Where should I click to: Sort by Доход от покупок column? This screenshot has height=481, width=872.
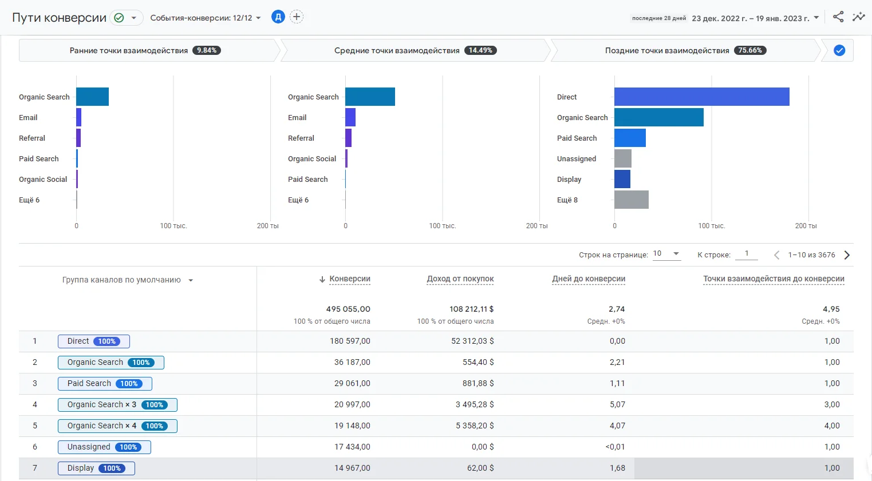coord(460,279)
